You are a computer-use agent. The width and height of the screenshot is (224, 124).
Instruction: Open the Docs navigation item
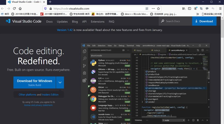tap(49, 21)
